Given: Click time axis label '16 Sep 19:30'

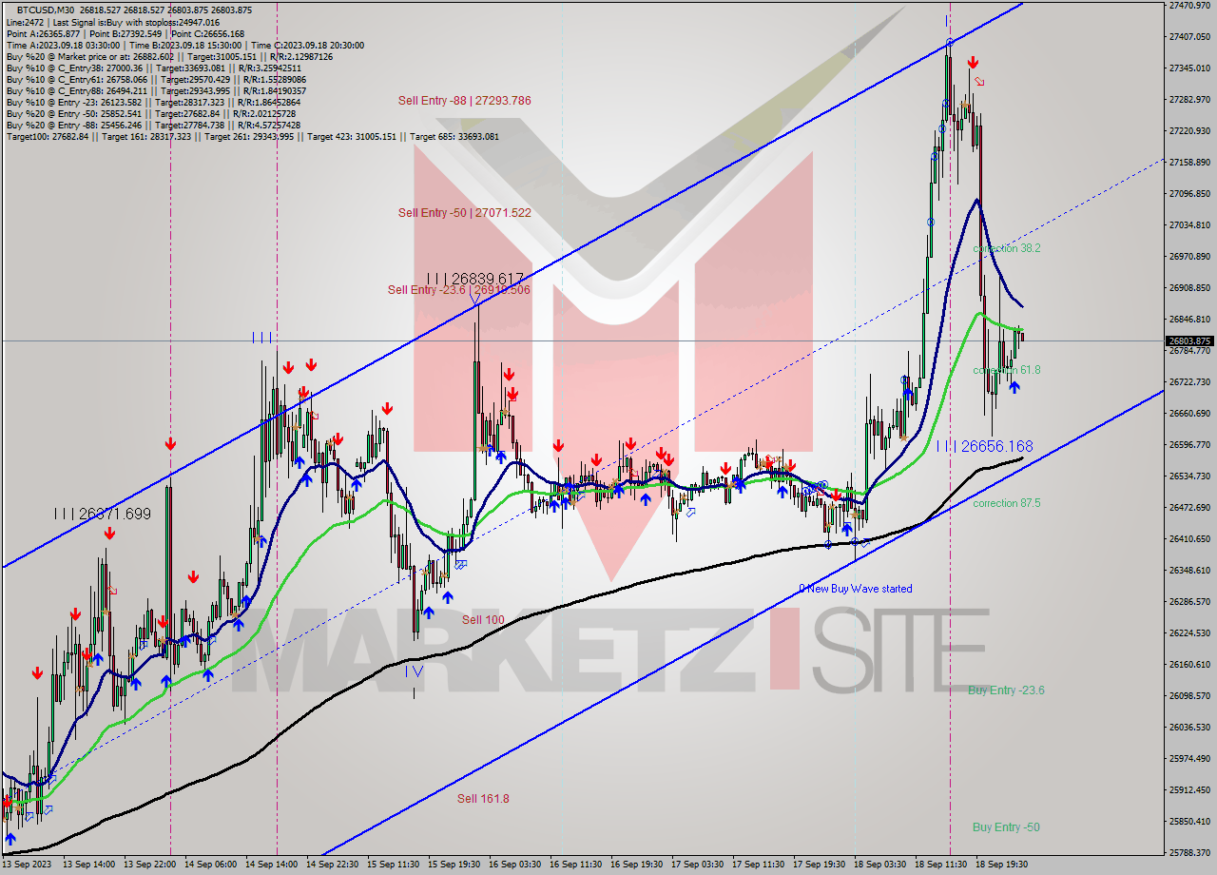Looking at the screenshot, I should [x=637, y=865].
